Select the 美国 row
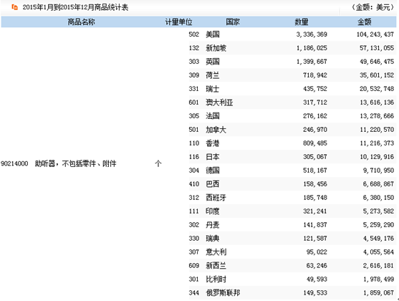Viewport: 399px width, 301px height. (x=292, y=34)
